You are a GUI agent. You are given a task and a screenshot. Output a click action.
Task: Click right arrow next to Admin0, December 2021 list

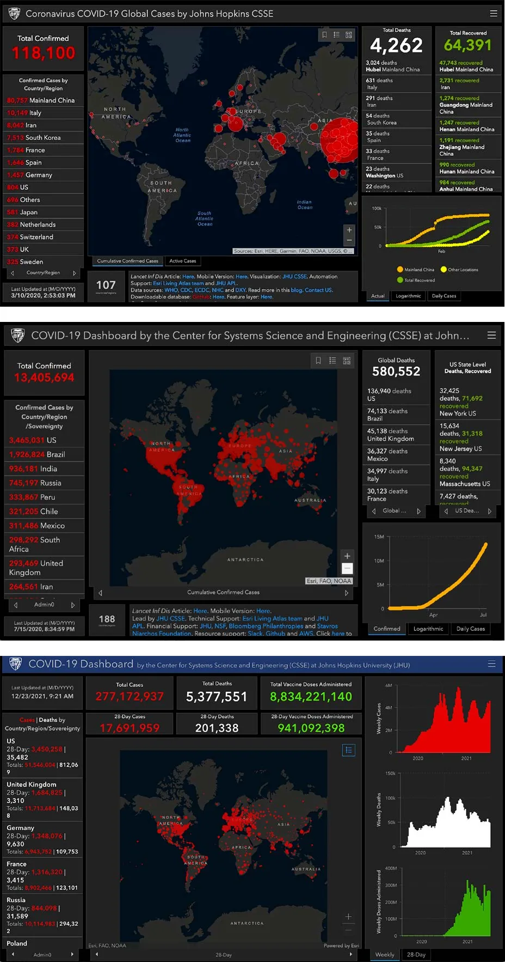tap(72, 954)
